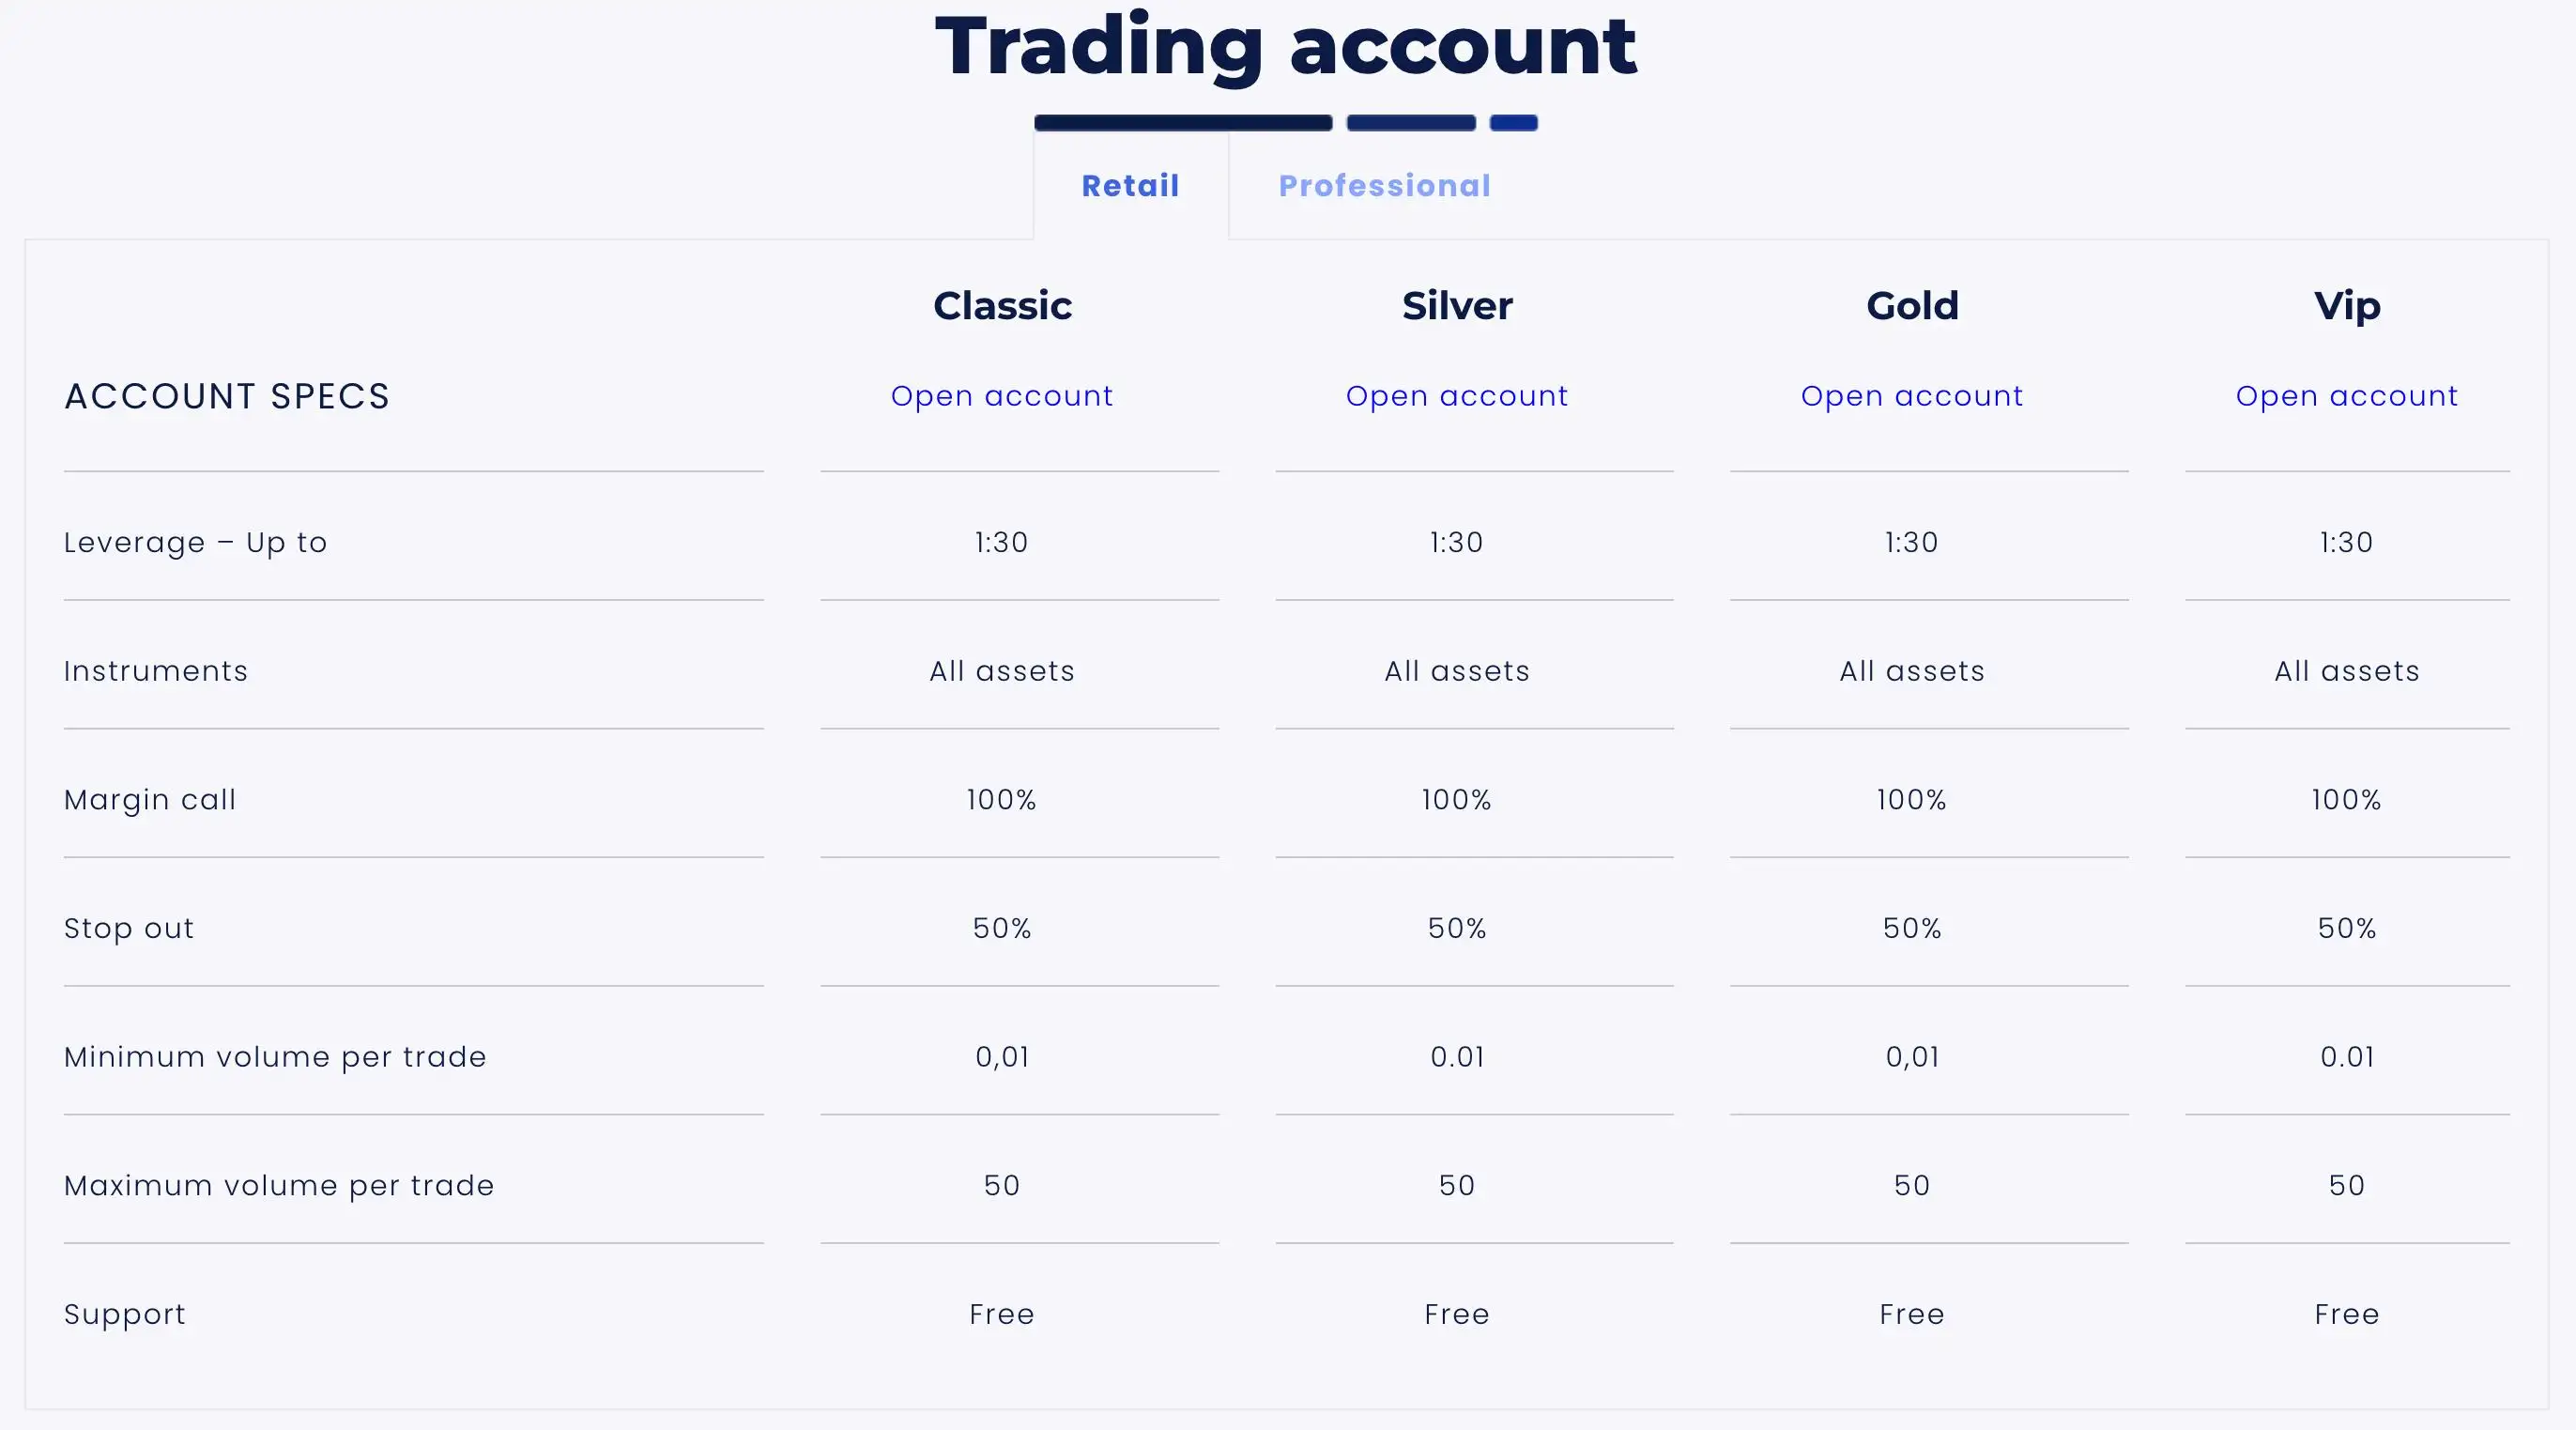Switch to the Professional tab
This screenshot has height=1430, width=2576.
(1384, 185)
